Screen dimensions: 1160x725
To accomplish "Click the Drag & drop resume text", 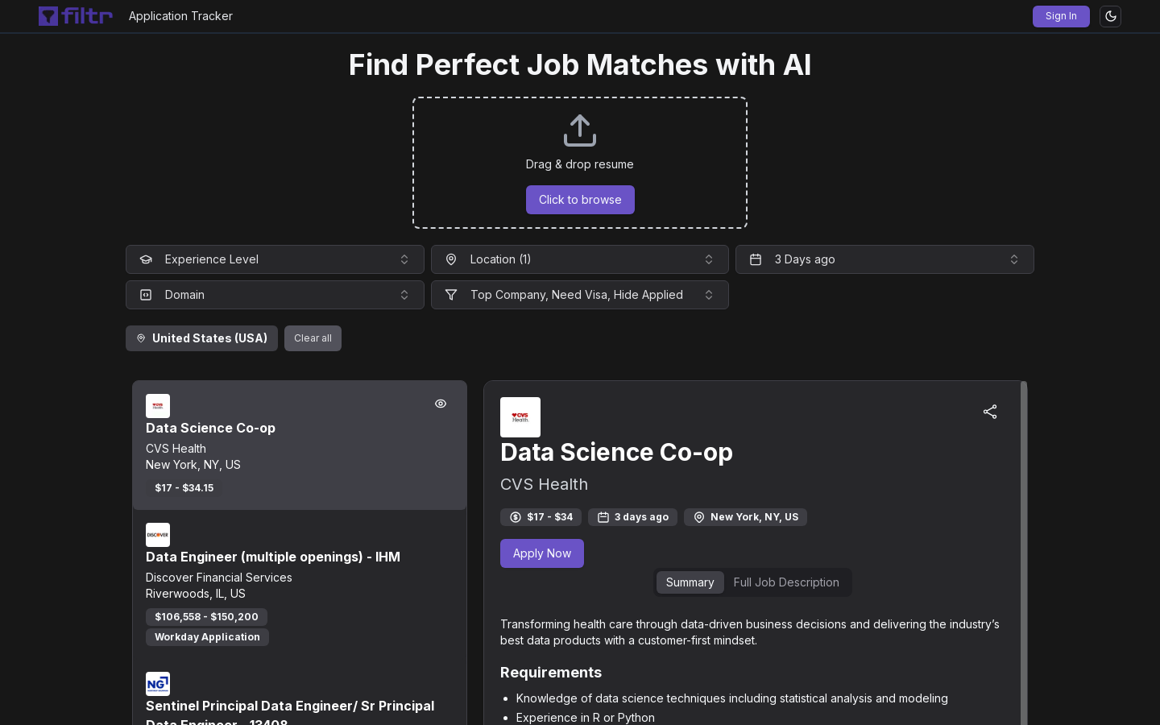I will coord(580,164).
